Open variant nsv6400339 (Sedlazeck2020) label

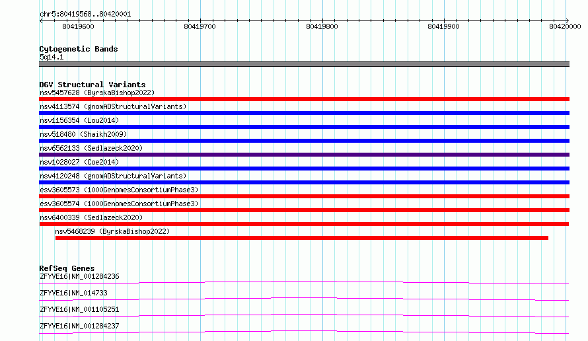(91, 217)
